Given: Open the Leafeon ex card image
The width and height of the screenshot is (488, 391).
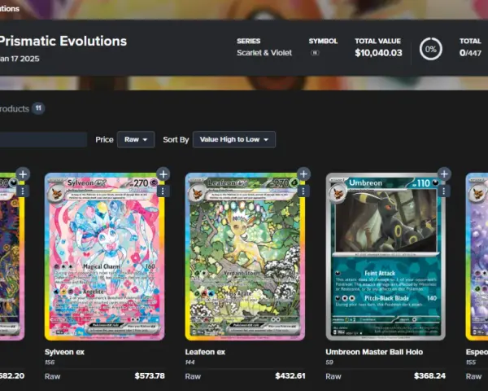Looking at the screenshot, I should point(246,257).
